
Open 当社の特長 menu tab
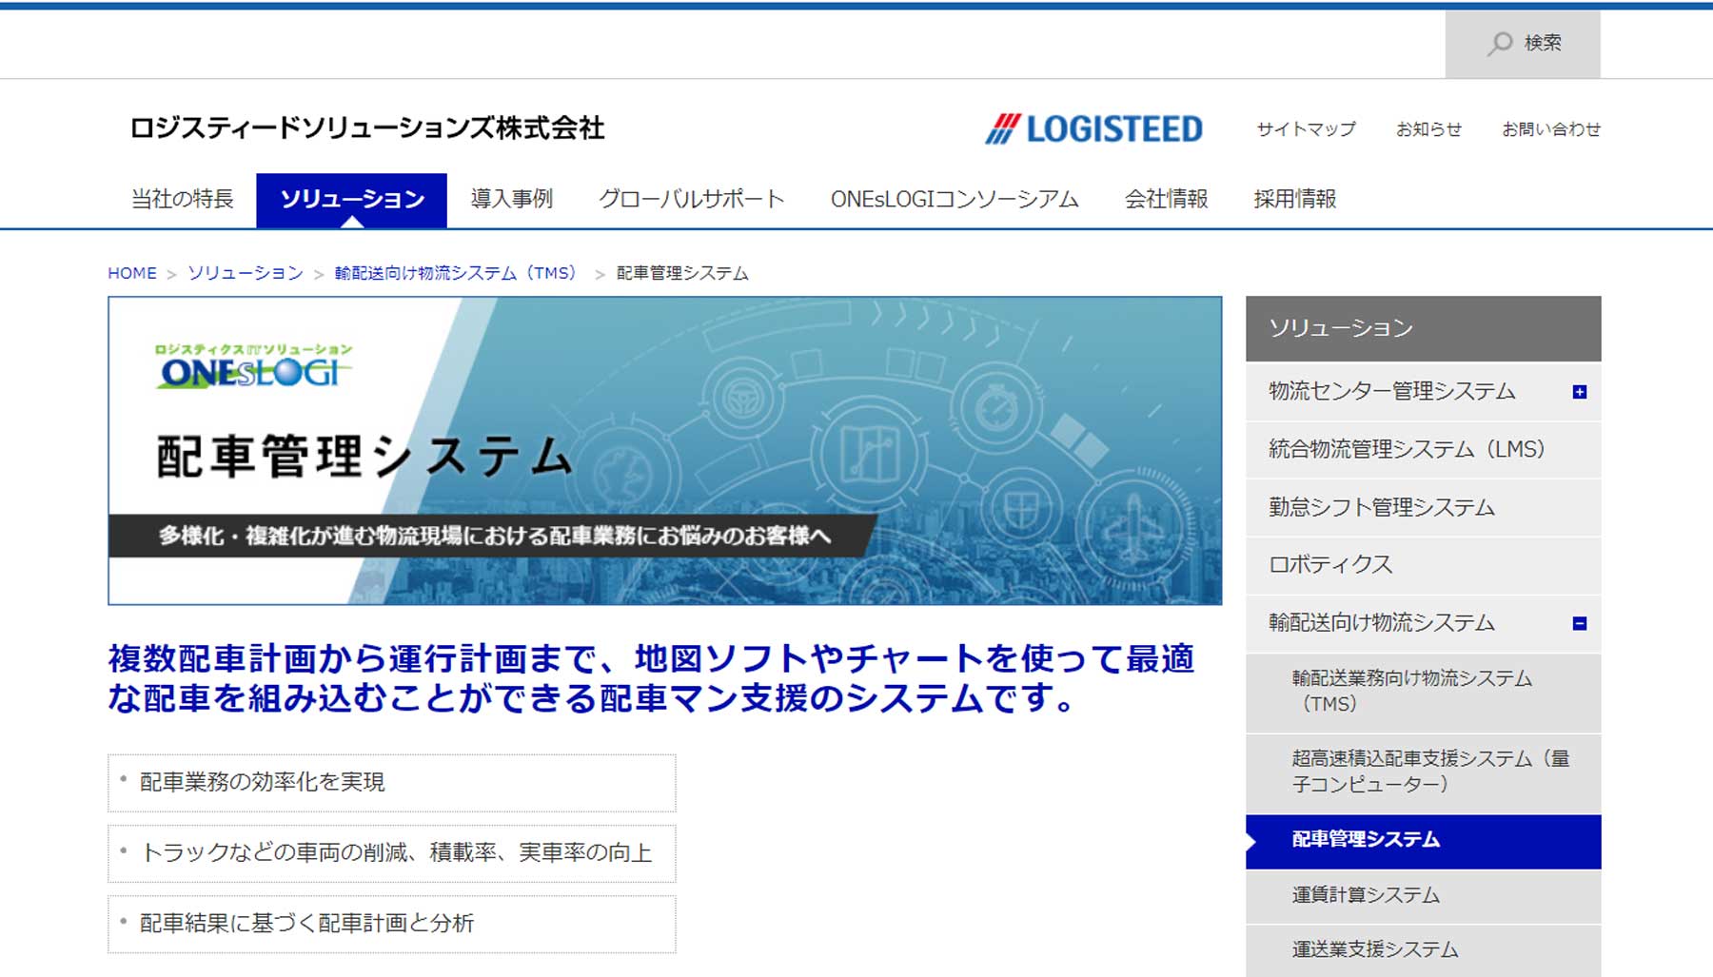pos(182,199)
